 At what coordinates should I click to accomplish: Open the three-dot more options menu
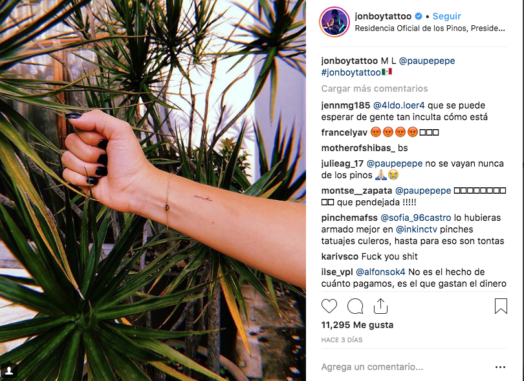[x=500, y=367]
